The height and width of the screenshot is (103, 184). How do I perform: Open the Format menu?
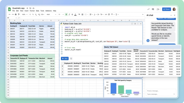point(32,11)
